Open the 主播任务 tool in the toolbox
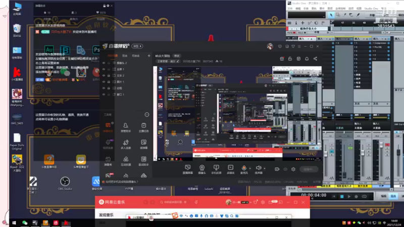The image size is (404, 227). (x=143, y=128)
